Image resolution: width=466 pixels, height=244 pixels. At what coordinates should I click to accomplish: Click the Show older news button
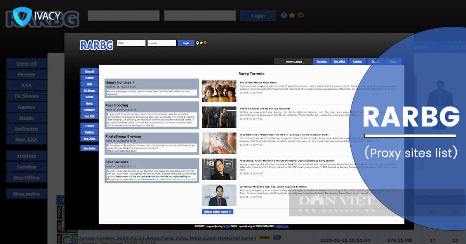coord(217,212)
